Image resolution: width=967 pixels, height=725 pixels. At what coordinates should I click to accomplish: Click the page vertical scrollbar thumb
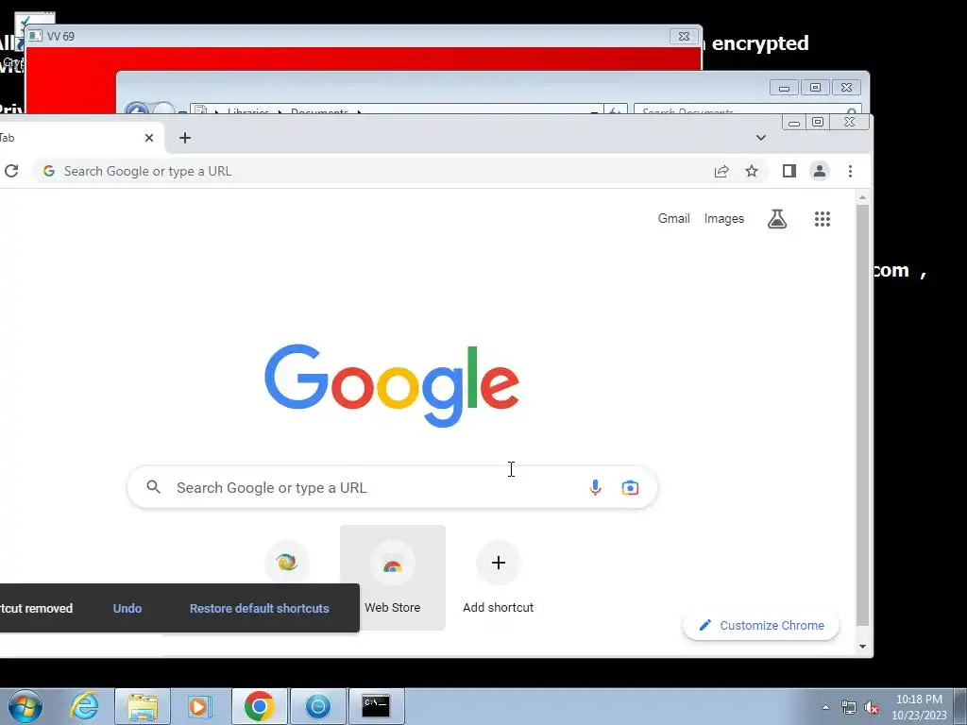point(862,416)
